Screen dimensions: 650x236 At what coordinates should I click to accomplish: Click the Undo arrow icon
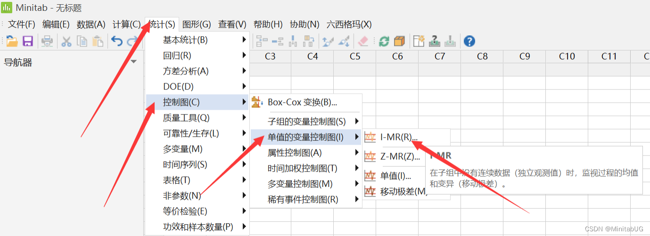point(117,41)
